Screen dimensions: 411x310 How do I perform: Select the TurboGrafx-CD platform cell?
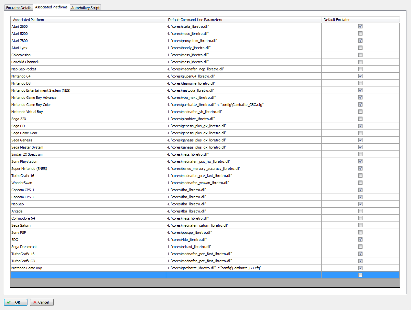click(88, 261)
